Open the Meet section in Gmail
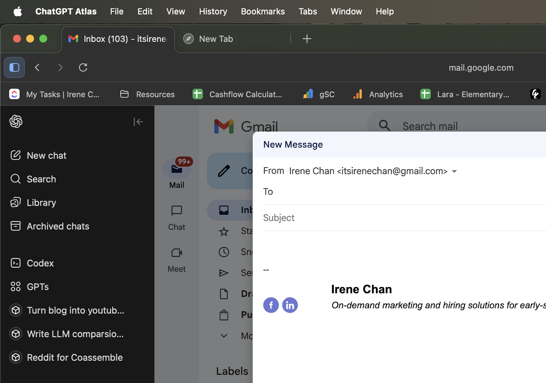 [176, 260]
